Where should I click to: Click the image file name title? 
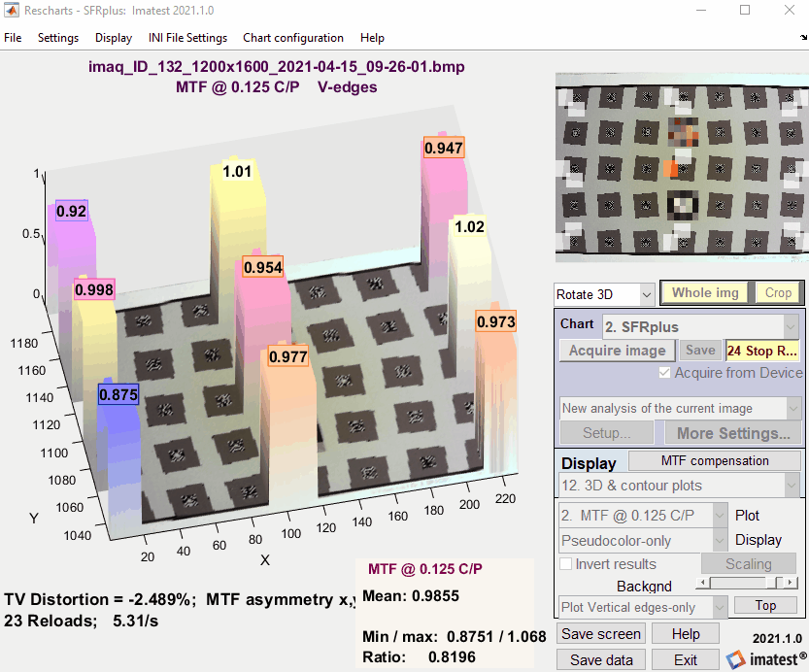tap(276, 67)
